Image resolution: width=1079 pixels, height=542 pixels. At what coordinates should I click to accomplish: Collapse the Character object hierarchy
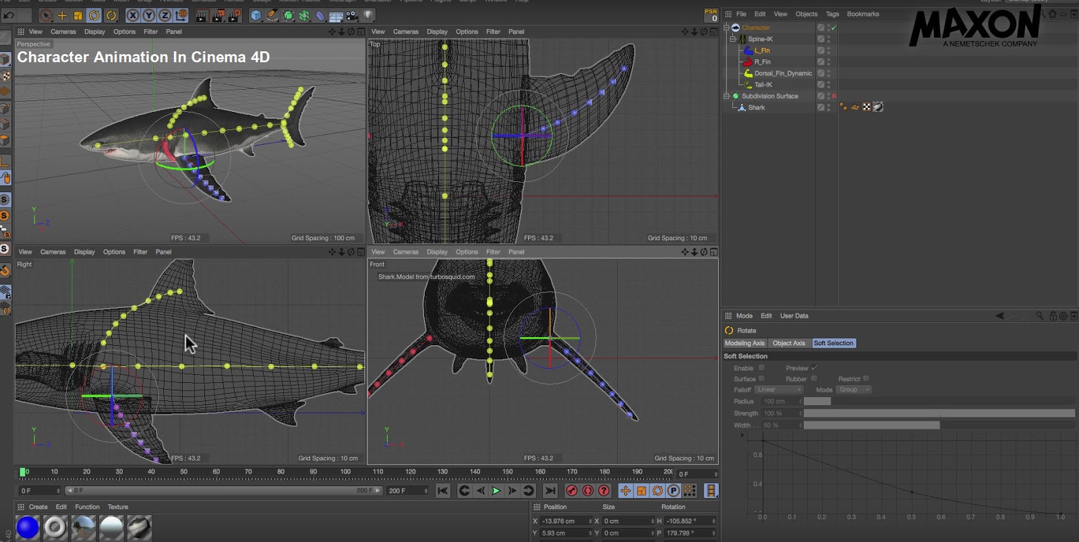pos(726,28)
